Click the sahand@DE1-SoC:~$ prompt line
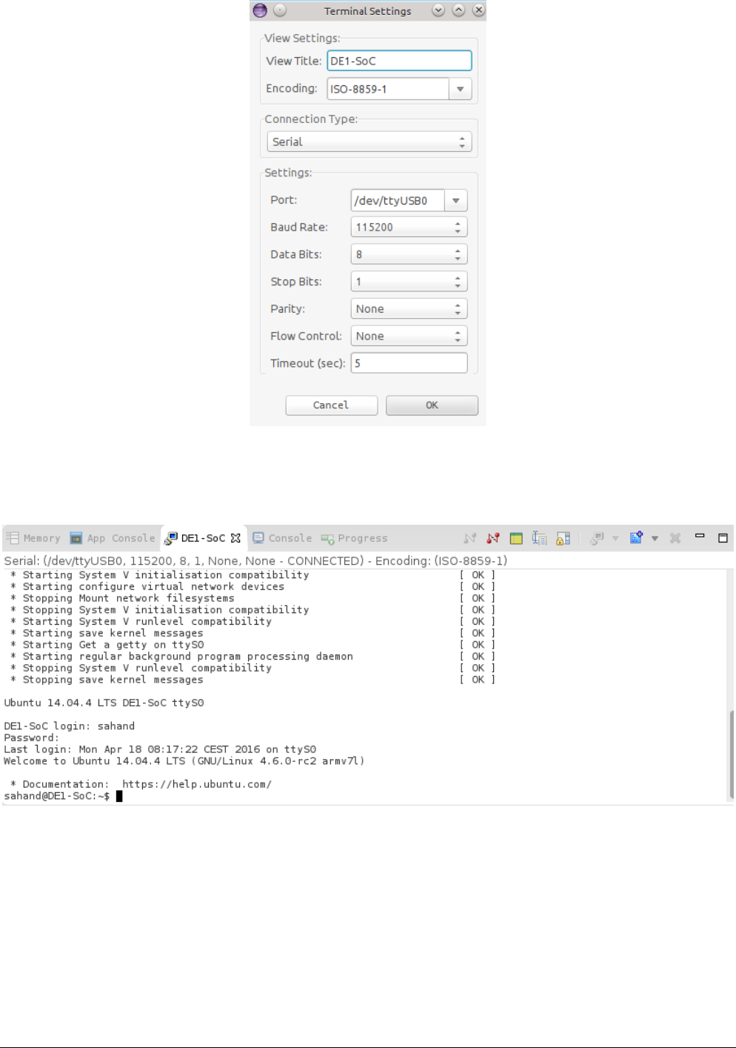Screen dimensions: 736x1048 point(63,796)
